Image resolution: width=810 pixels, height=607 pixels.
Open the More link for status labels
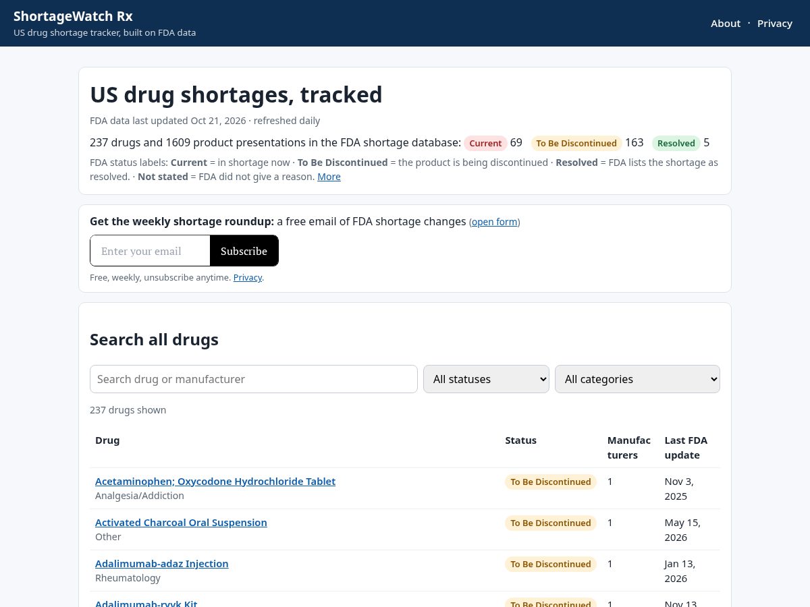[x=329, y=177]
